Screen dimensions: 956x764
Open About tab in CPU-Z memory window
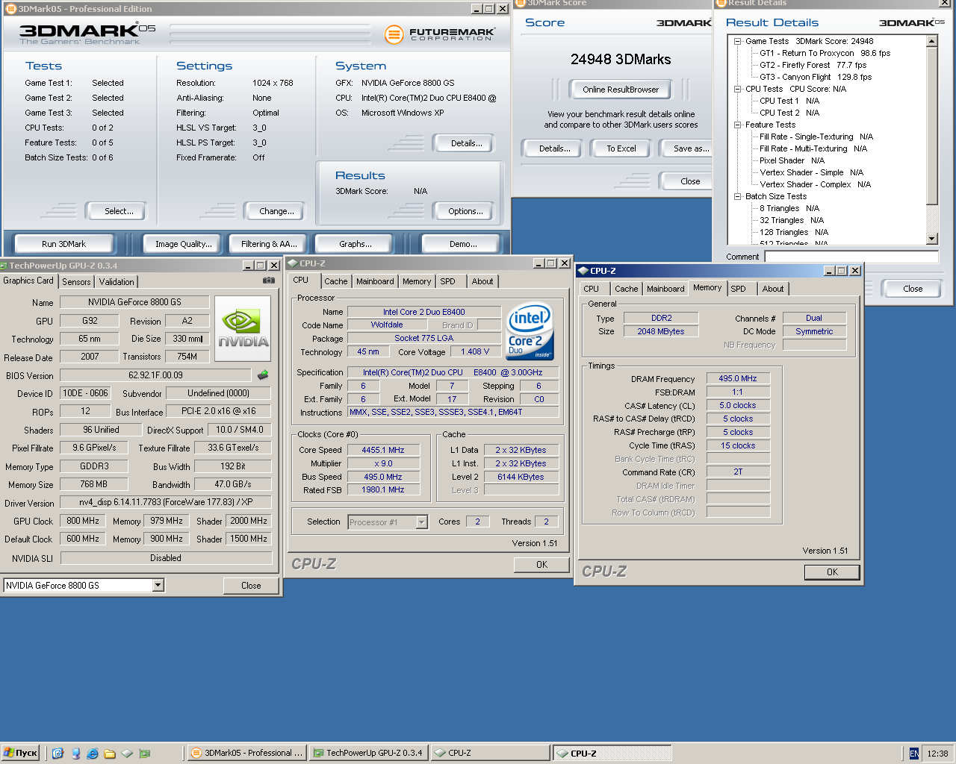[x=773, y=289]
